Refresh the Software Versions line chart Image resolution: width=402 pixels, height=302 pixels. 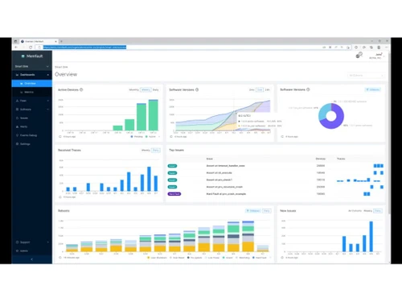[x=171, y=137]
